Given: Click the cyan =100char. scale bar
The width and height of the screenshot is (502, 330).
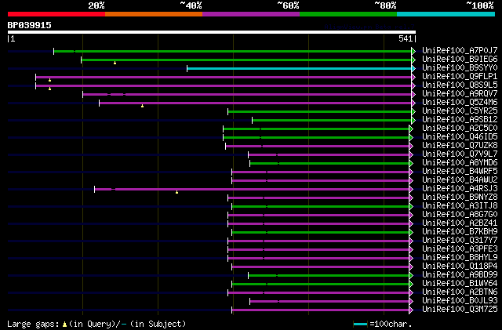Looking at the screenshot, I should click(x=360, y=325).
